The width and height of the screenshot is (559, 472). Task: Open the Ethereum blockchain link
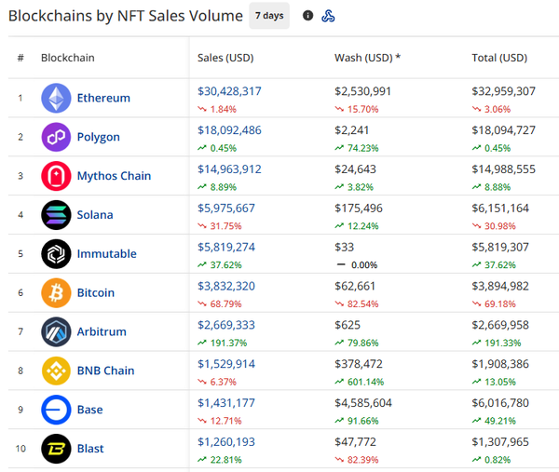(x=103, y=98)
